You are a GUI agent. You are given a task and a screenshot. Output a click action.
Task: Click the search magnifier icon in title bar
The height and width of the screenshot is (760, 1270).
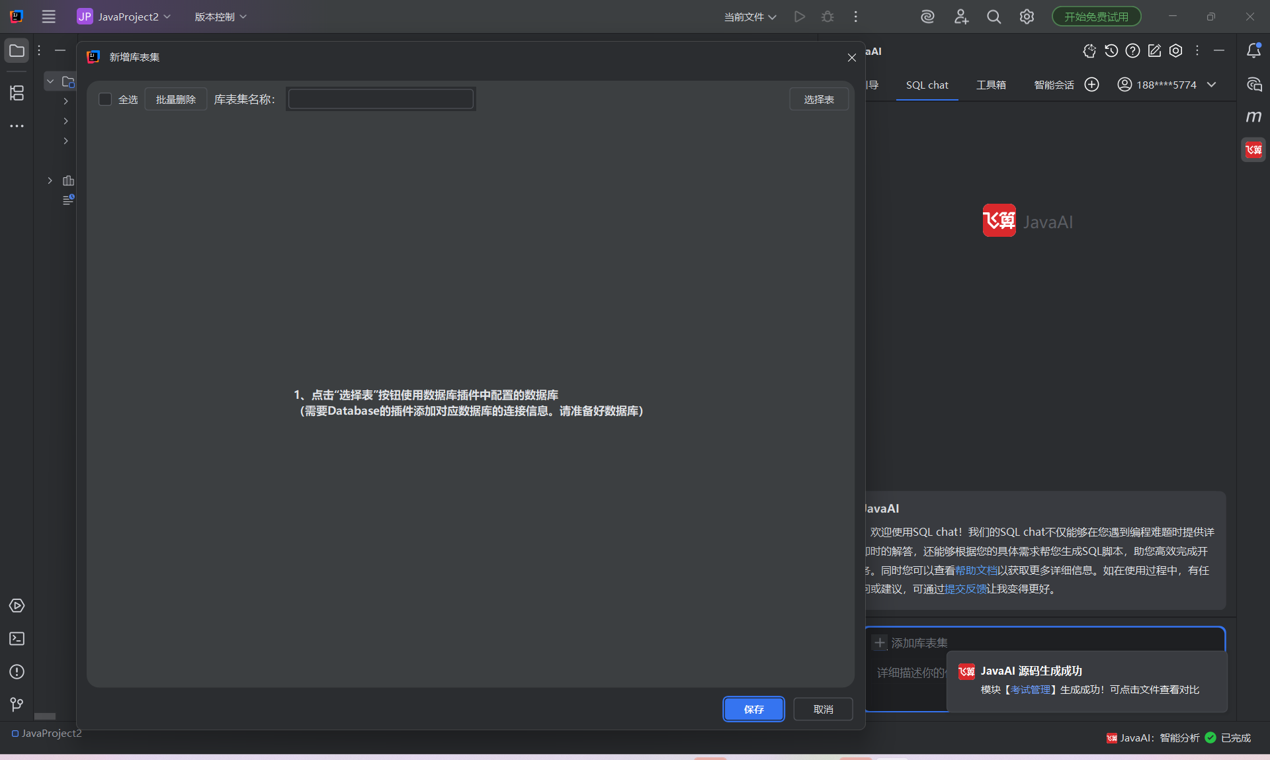(994, 17)
